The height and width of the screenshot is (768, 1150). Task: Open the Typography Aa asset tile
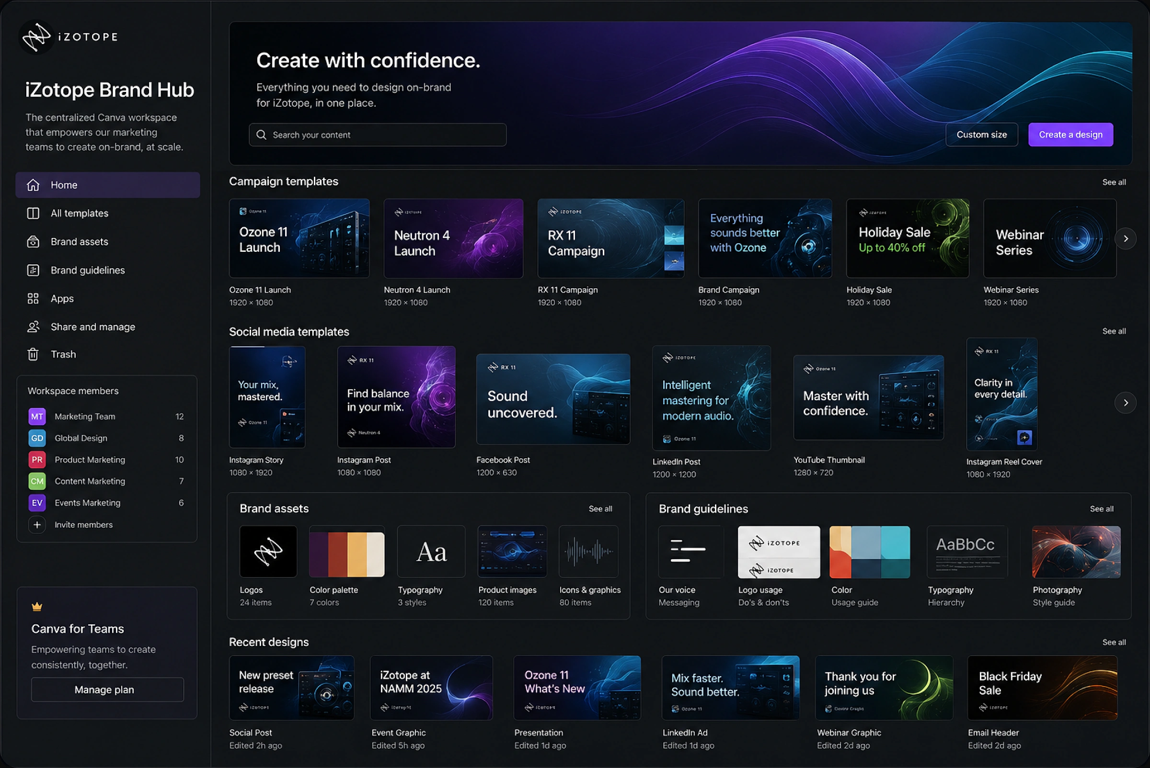[x=431, y=552]
